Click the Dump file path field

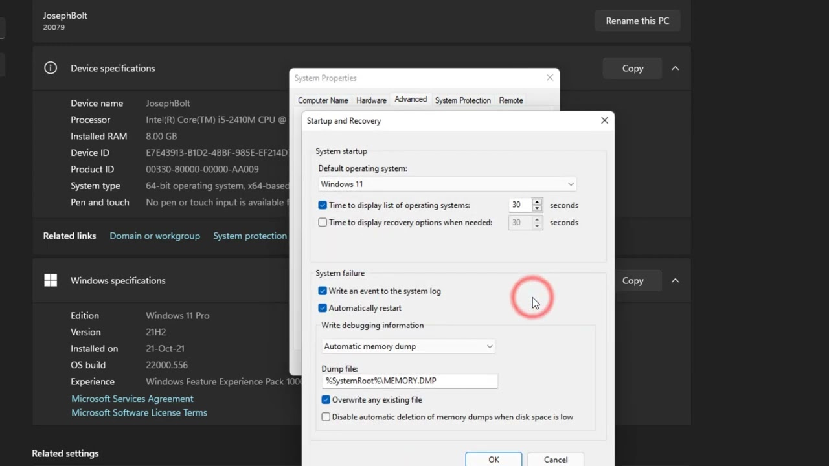[410, 381]
